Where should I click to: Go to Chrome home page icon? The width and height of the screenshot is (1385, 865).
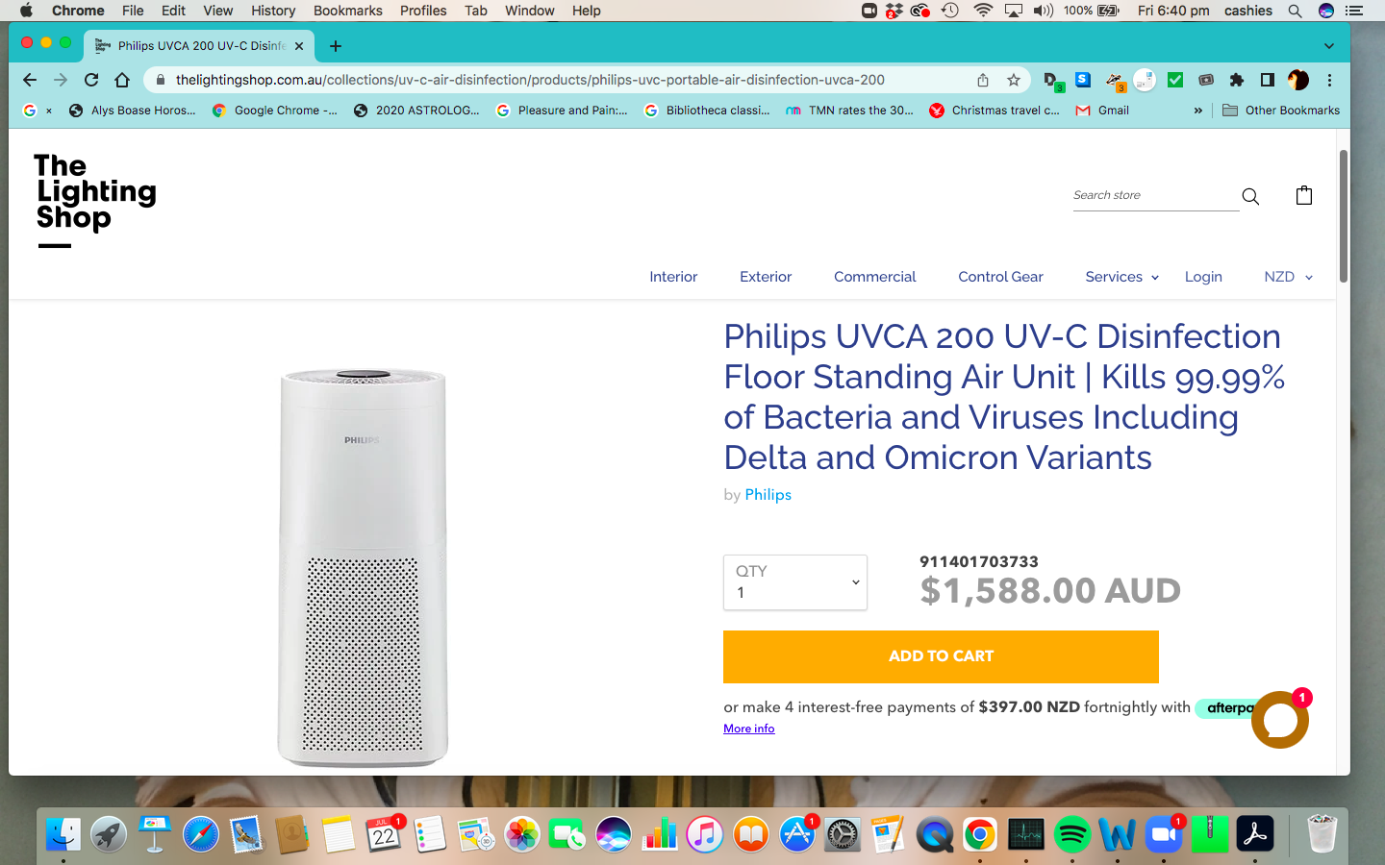pyautogui.click(x=122, y=80)
